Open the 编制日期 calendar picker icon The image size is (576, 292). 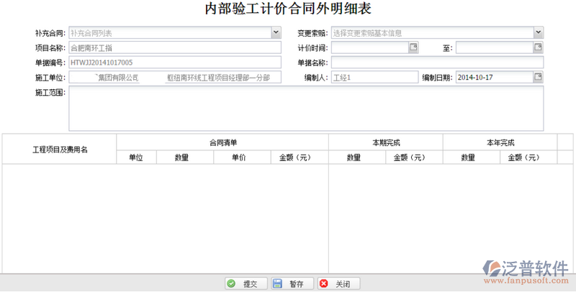coord(537,78)
